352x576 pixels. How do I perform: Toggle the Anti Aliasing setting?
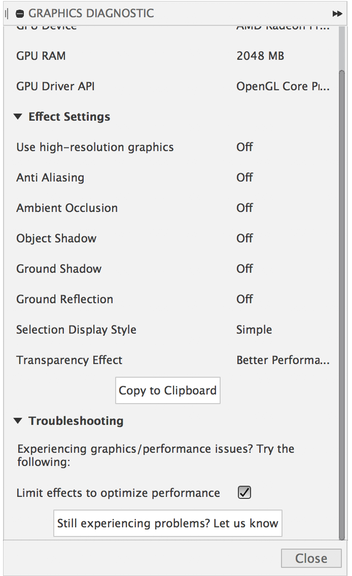(244, 177)
